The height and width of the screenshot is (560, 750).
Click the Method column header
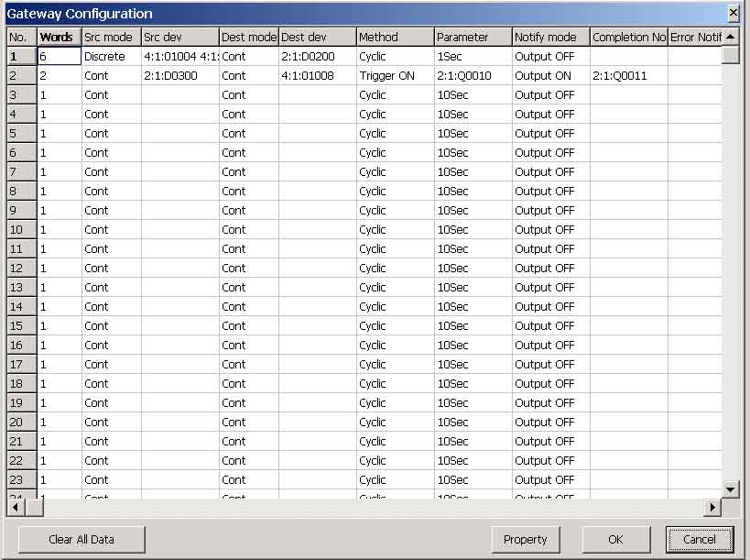pyautogui.click(x=395, y=37)
